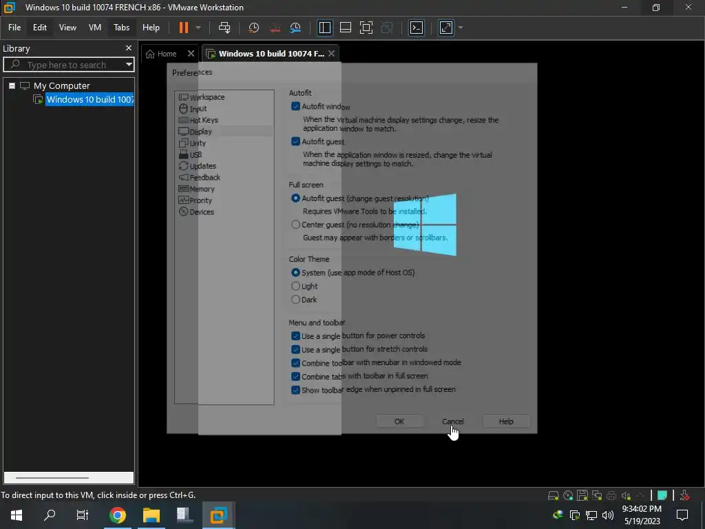
Task: Open the Help menu
Action: 151,28
